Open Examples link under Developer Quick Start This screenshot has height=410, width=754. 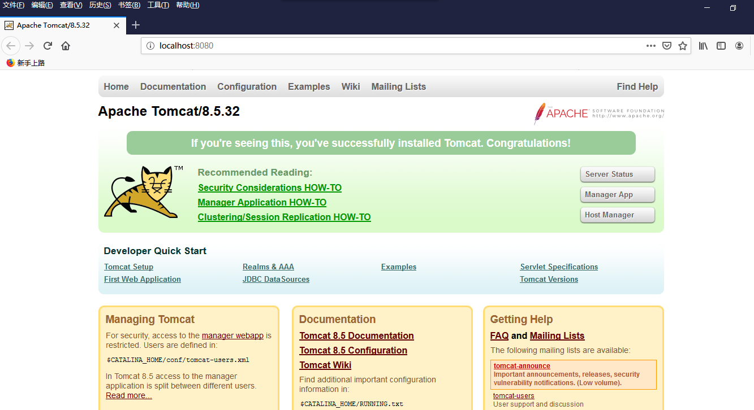tap(399, 267)
